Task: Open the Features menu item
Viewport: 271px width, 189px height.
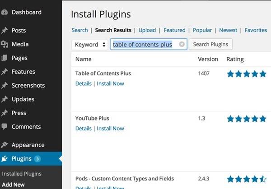Action: tap(23, 72)
